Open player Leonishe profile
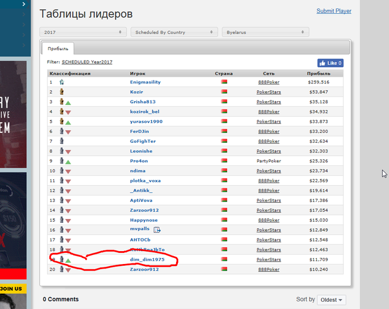389x309 pixels. point(141,151)
